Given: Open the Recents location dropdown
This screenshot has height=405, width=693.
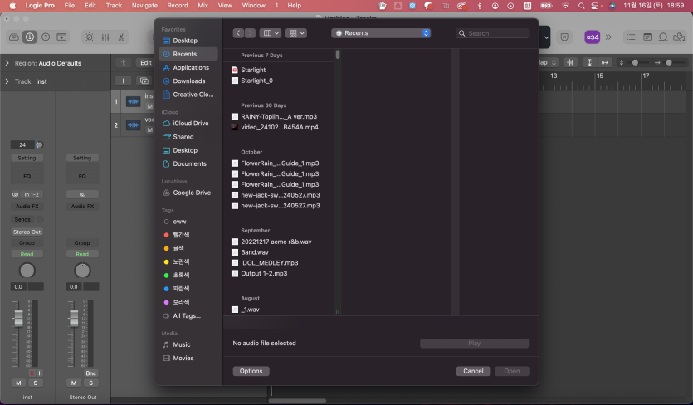Looking at the screenshot, I should 380,33.
